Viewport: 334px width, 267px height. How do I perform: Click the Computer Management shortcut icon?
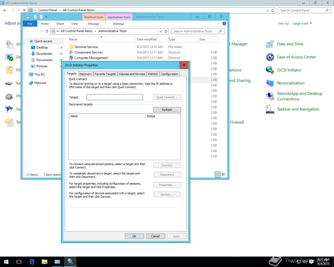[71, 58]
